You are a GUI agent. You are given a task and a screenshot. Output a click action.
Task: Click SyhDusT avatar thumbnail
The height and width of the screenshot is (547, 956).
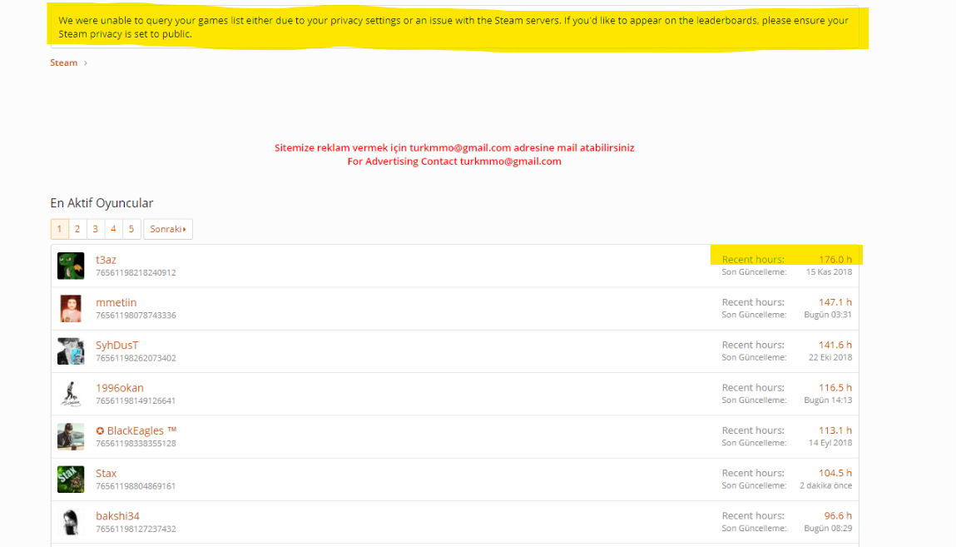tap(71, 351)
